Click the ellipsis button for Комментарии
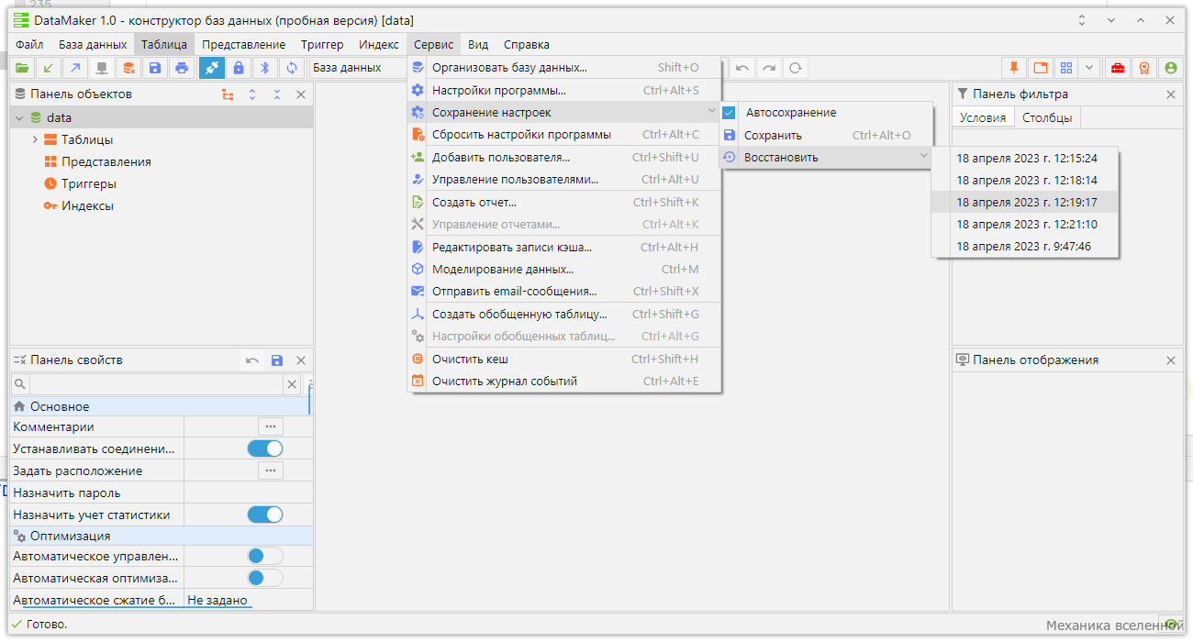This screenshot has height=642, width=1193. (x=270, y=426)
